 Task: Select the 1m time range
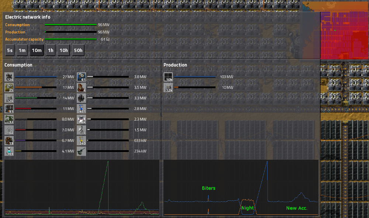[x=22, y=50]
